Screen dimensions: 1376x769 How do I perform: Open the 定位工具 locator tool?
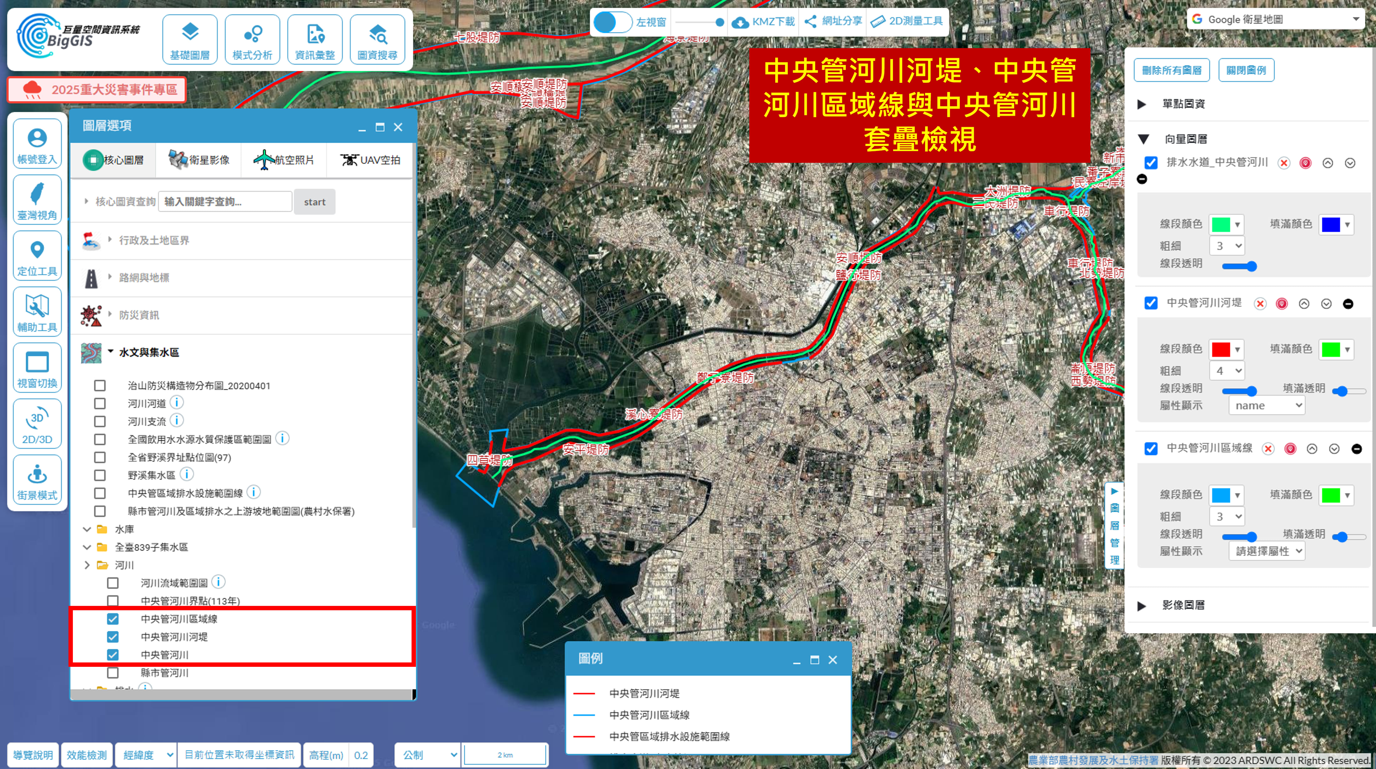tap(37, 256)
